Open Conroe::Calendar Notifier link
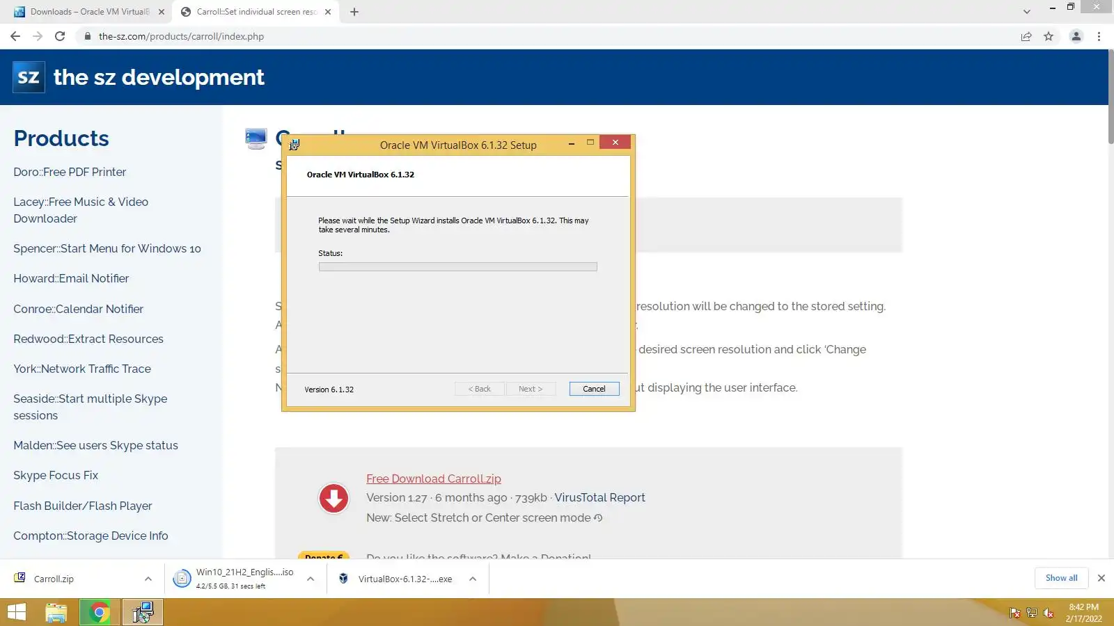1114x626 pixels. [79, 309]
